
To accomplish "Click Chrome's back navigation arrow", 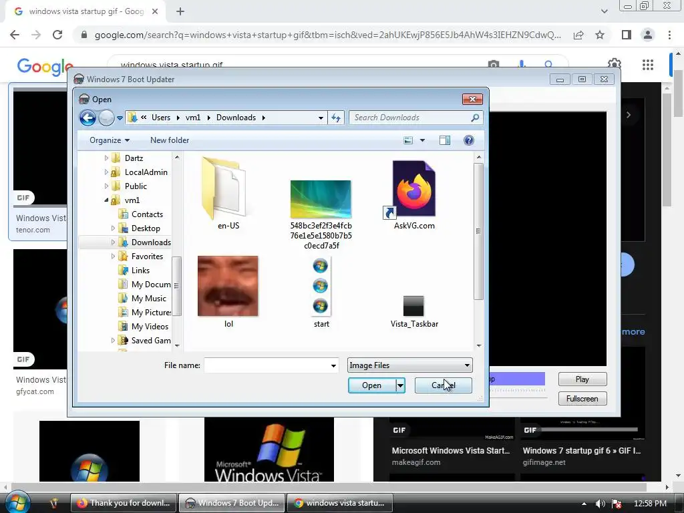I will click(15, 35).
